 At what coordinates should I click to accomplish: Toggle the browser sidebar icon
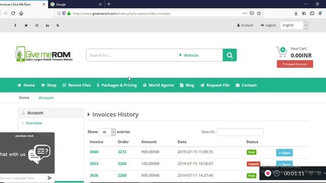click(x=312, y=14)
